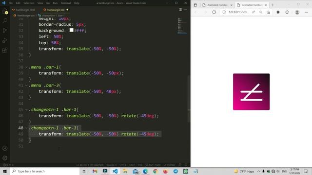Switch to the hamburger.html editor tab
This screenshot has height=175, width=312.
[24, 10]
